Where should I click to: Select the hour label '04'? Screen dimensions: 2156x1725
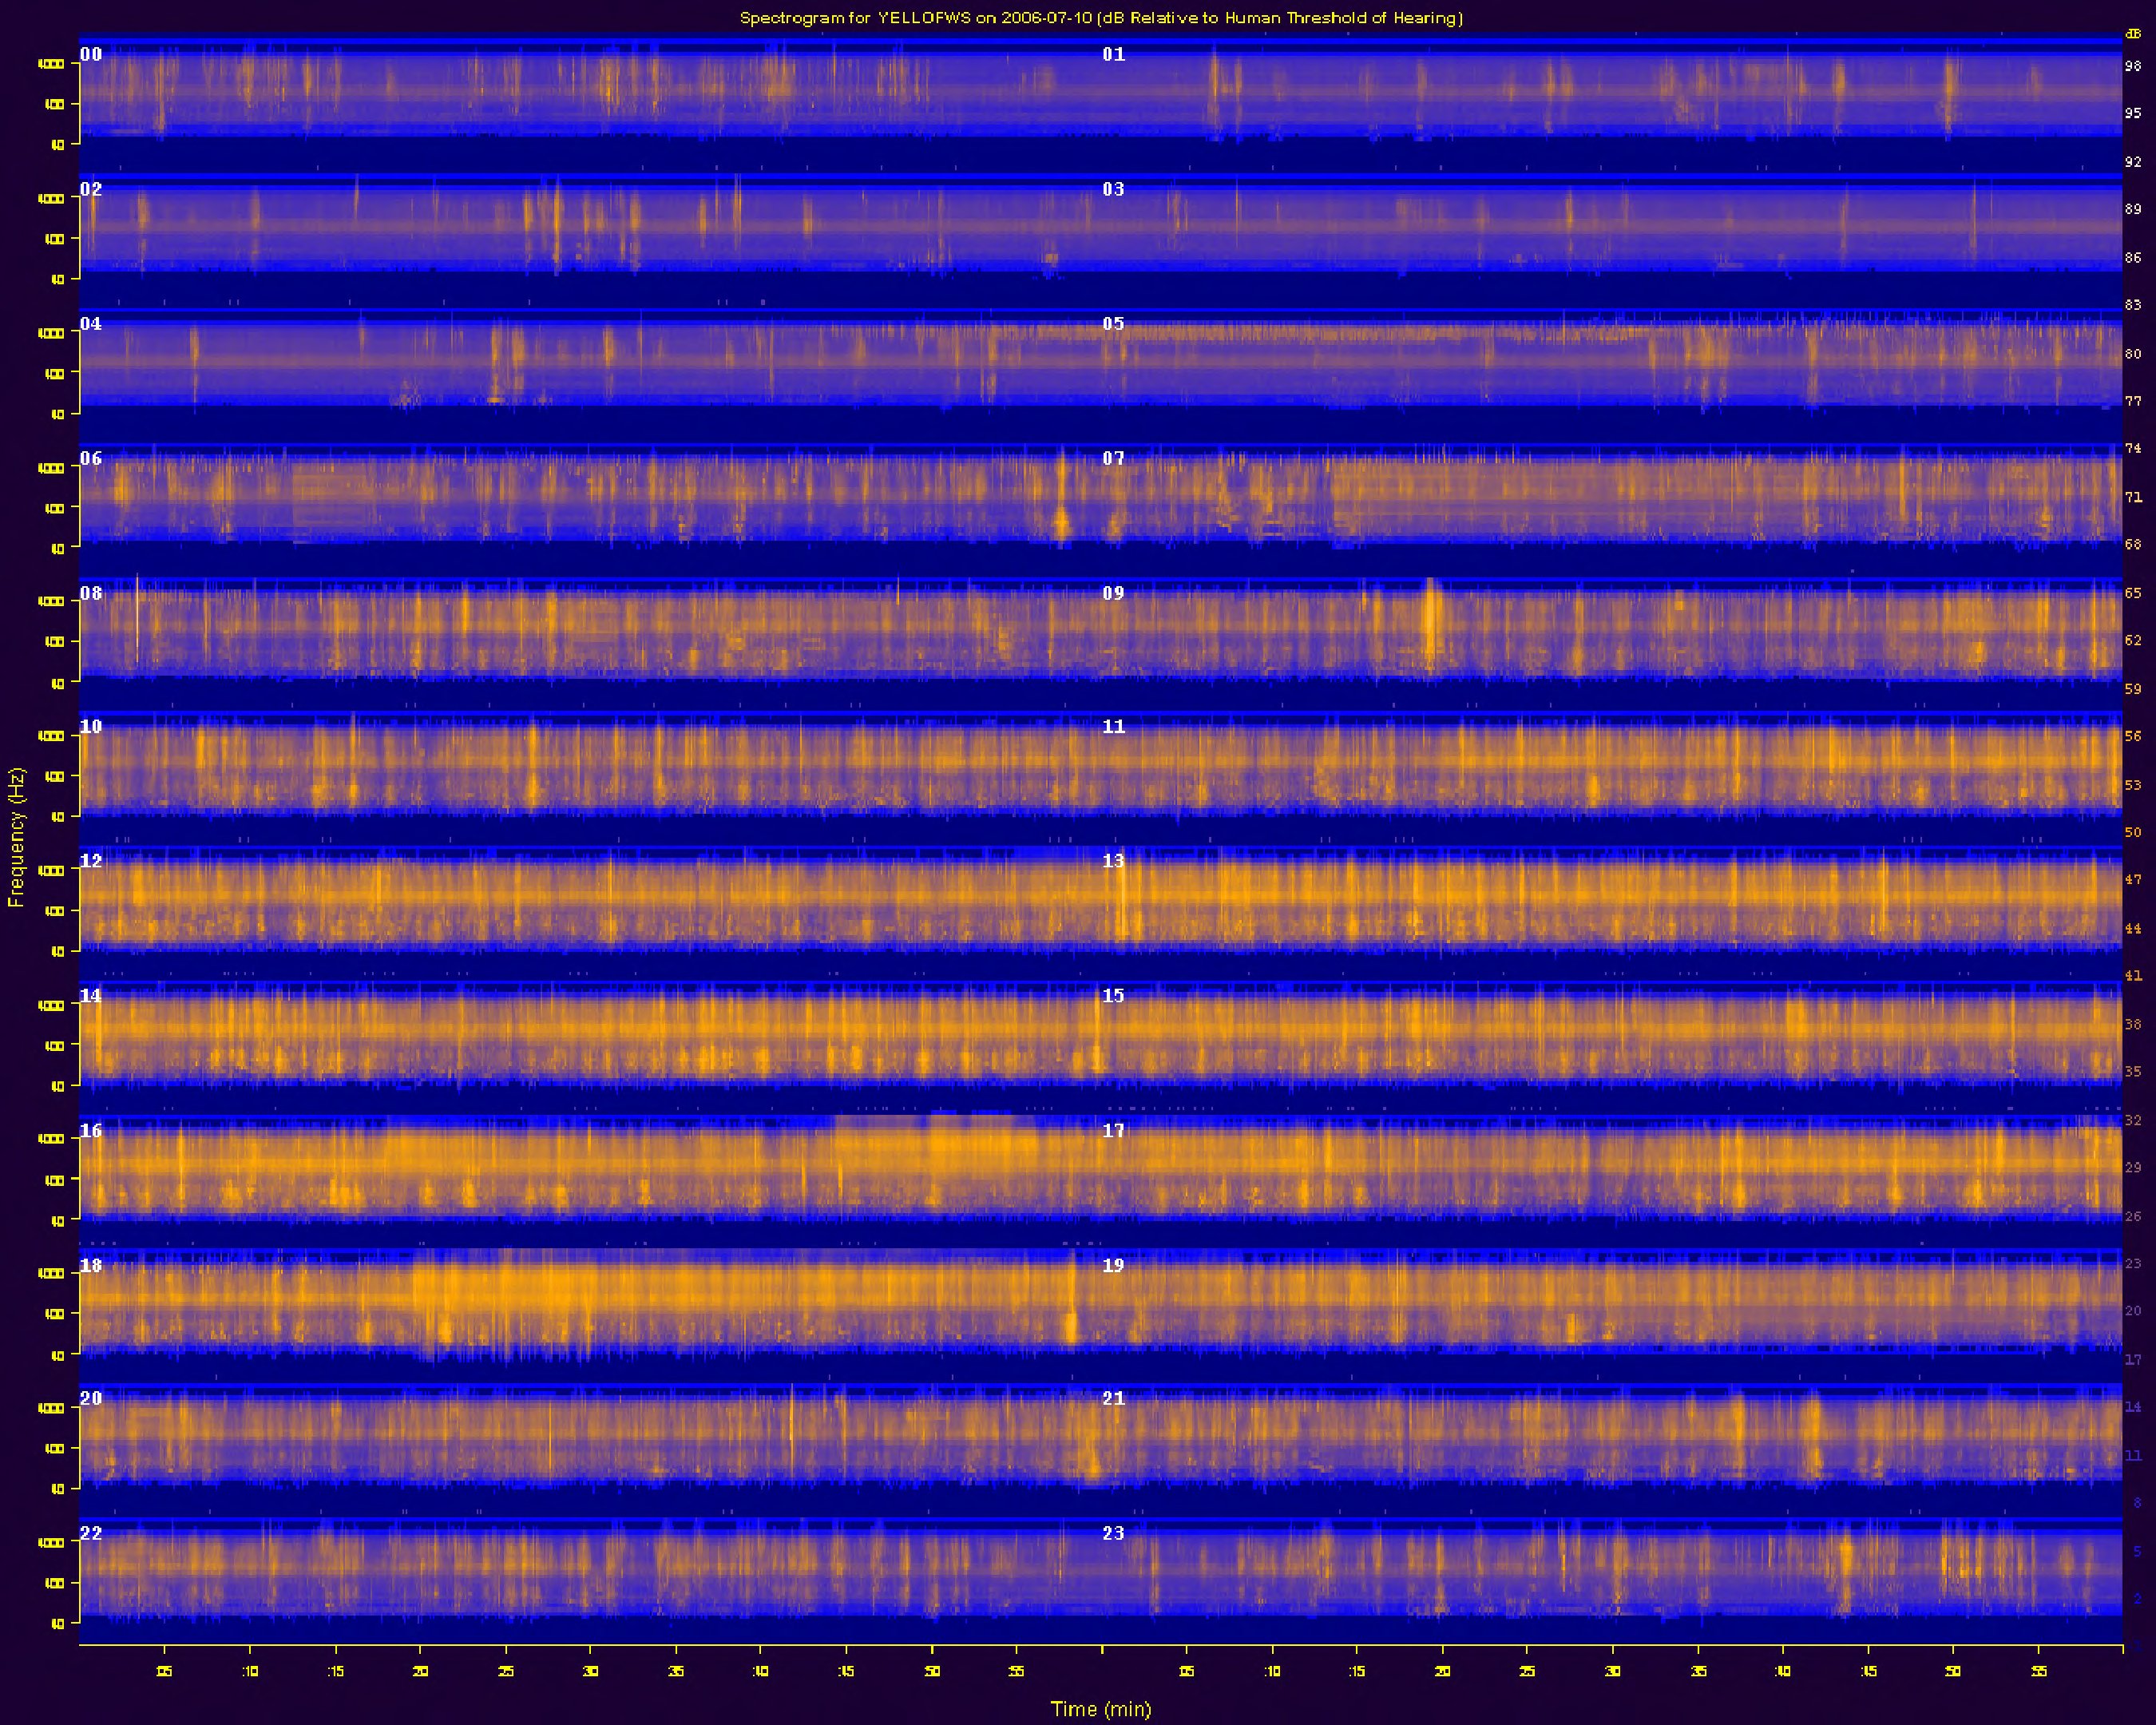point(91,324)
